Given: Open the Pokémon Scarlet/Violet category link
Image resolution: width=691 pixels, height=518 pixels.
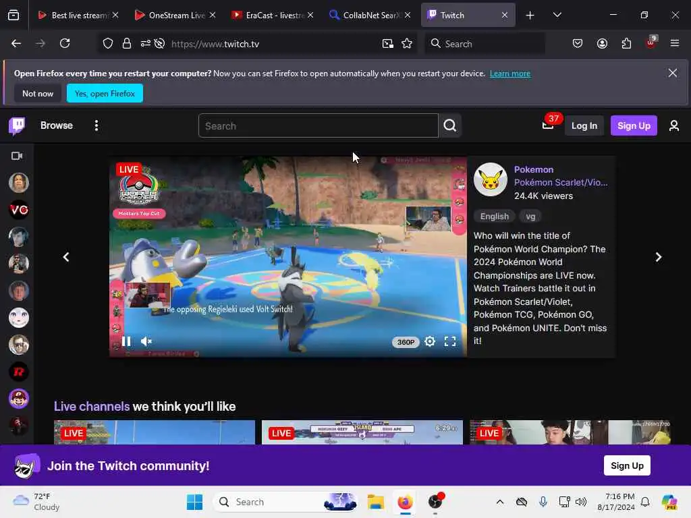Looking at the screenshot, I should [x=561, y=182].
